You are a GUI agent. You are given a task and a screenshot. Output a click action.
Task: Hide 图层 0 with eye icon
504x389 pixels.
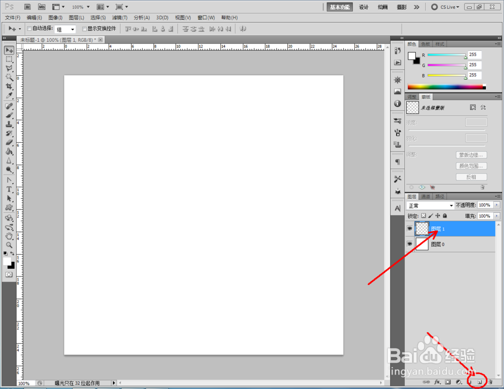point(409,244)
